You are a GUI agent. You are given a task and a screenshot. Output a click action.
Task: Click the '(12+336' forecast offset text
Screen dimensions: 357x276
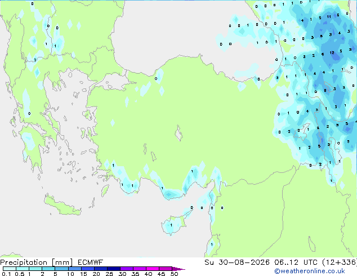click(340, 262)
